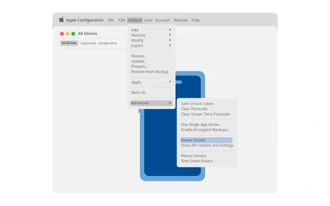Select the All Divices tab
The height and width of the screenshot is (206, 330).
pyautogui.click(x=69, y=43)
